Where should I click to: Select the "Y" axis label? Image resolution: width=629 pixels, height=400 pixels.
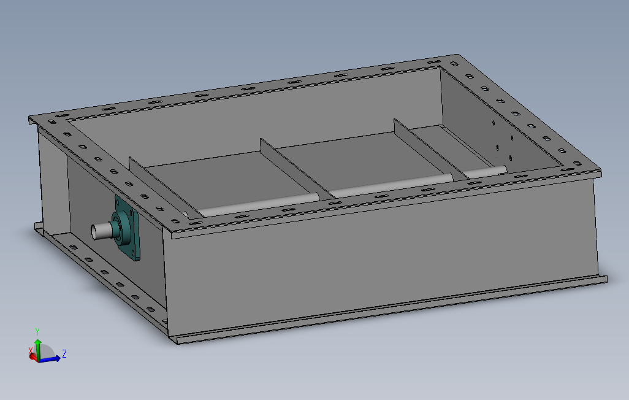click(37, 332)
